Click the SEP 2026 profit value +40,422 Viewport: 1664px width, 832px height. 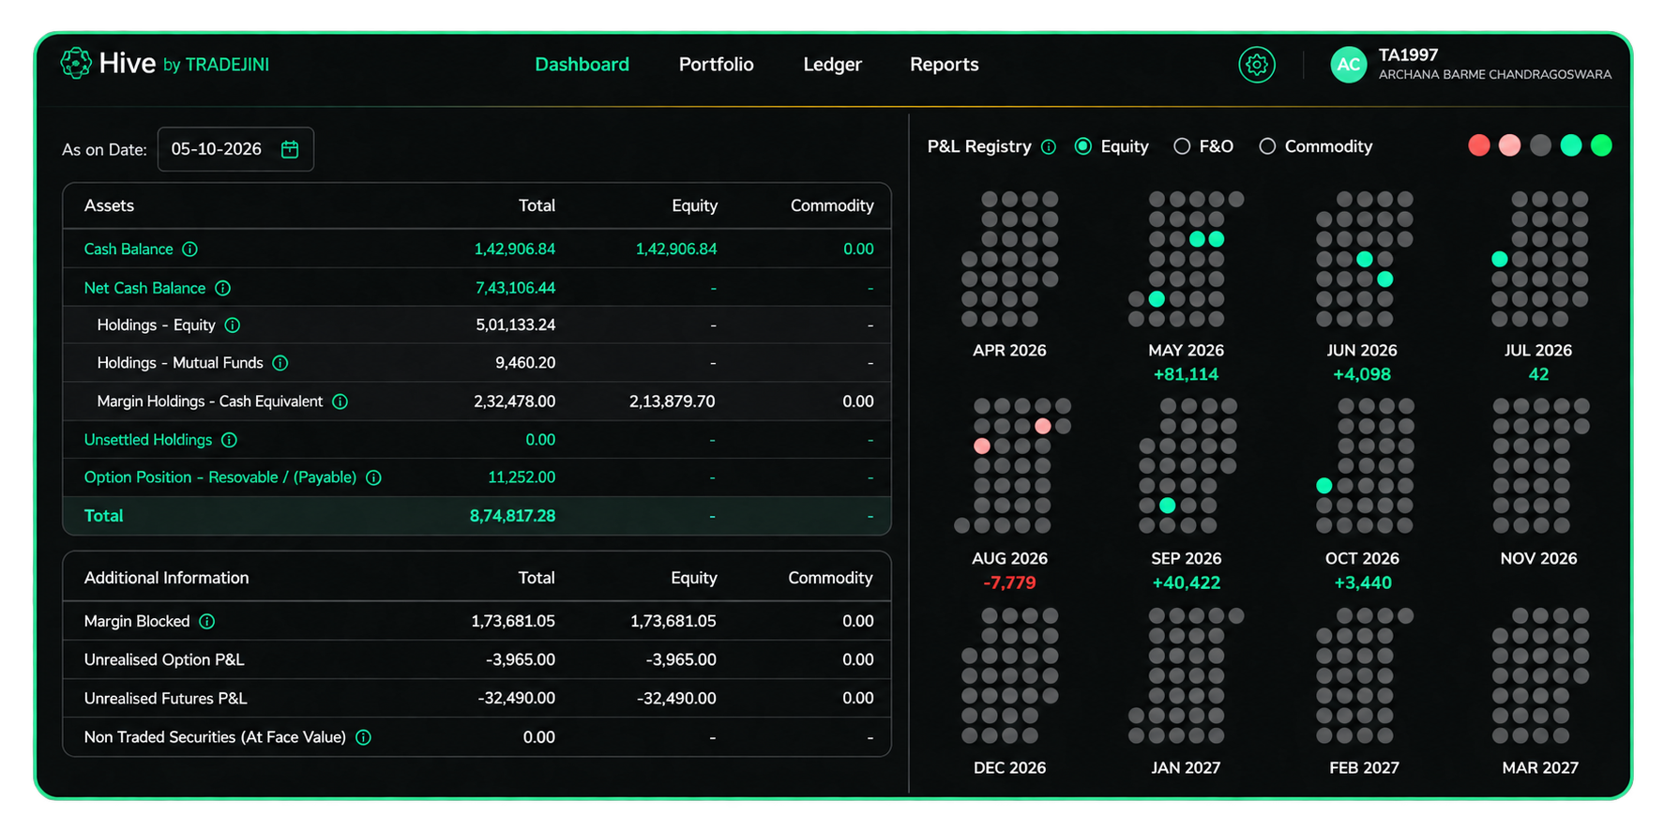1186,583
